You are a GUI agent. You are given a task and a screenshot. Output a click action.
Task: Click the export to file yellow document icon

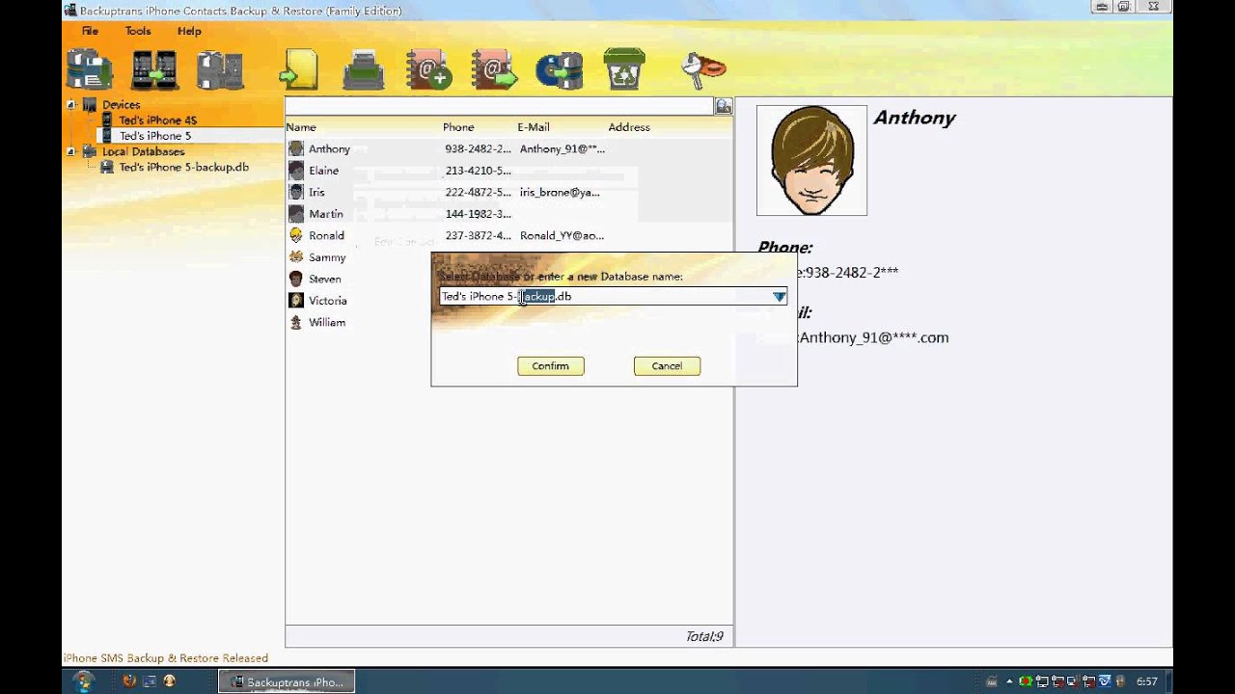(299, 70)
